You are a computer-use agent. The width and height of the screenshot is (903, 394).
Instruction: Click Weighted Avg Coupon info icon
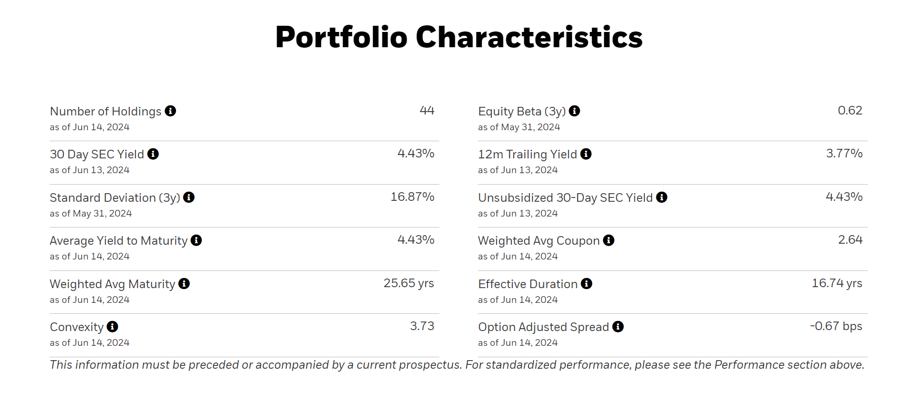coord(609,240)
